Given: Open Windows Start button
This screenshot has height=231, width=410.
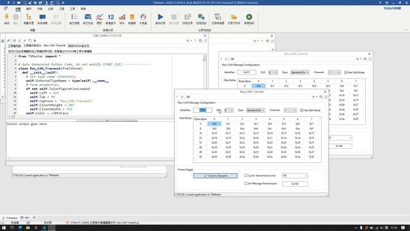Looking at the screenshot, I should coord(4,228).
